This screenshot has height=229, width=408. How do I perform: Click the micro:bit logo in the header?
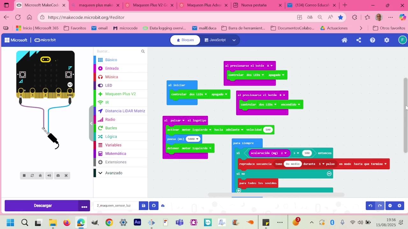[x=45, y=40]
